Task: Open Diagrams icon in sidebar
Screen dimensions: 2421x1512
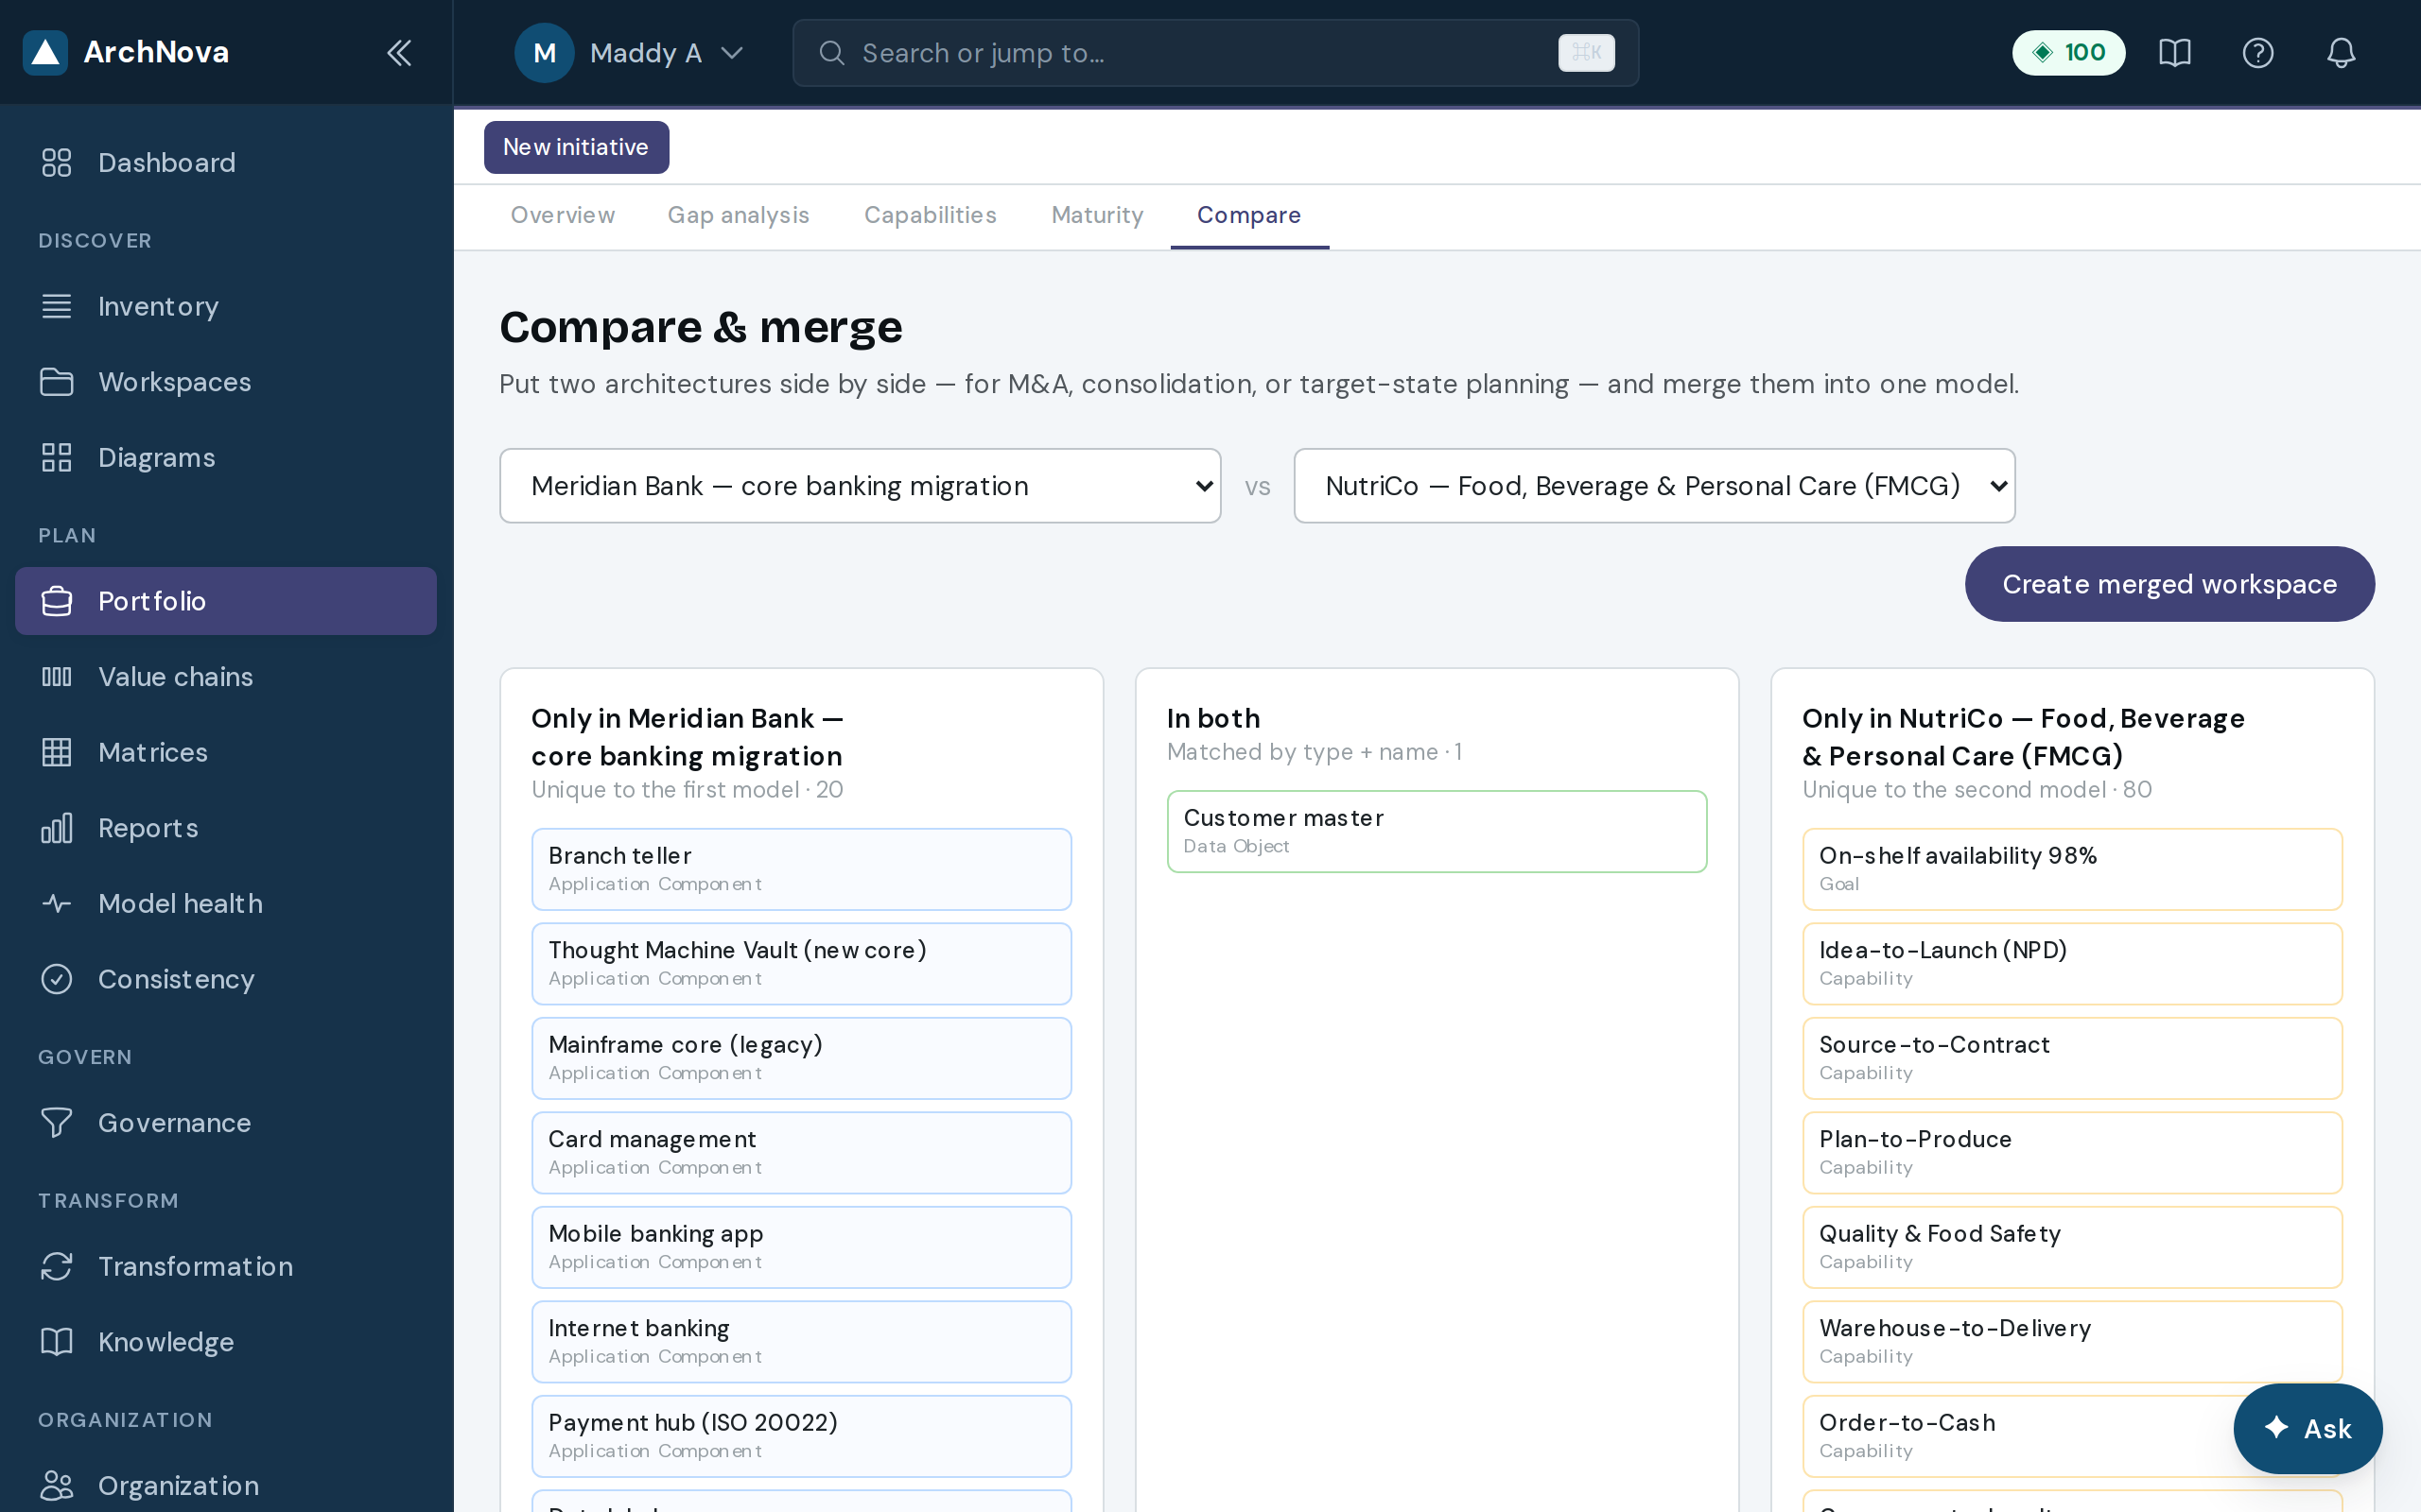Action: coord(57,457)
